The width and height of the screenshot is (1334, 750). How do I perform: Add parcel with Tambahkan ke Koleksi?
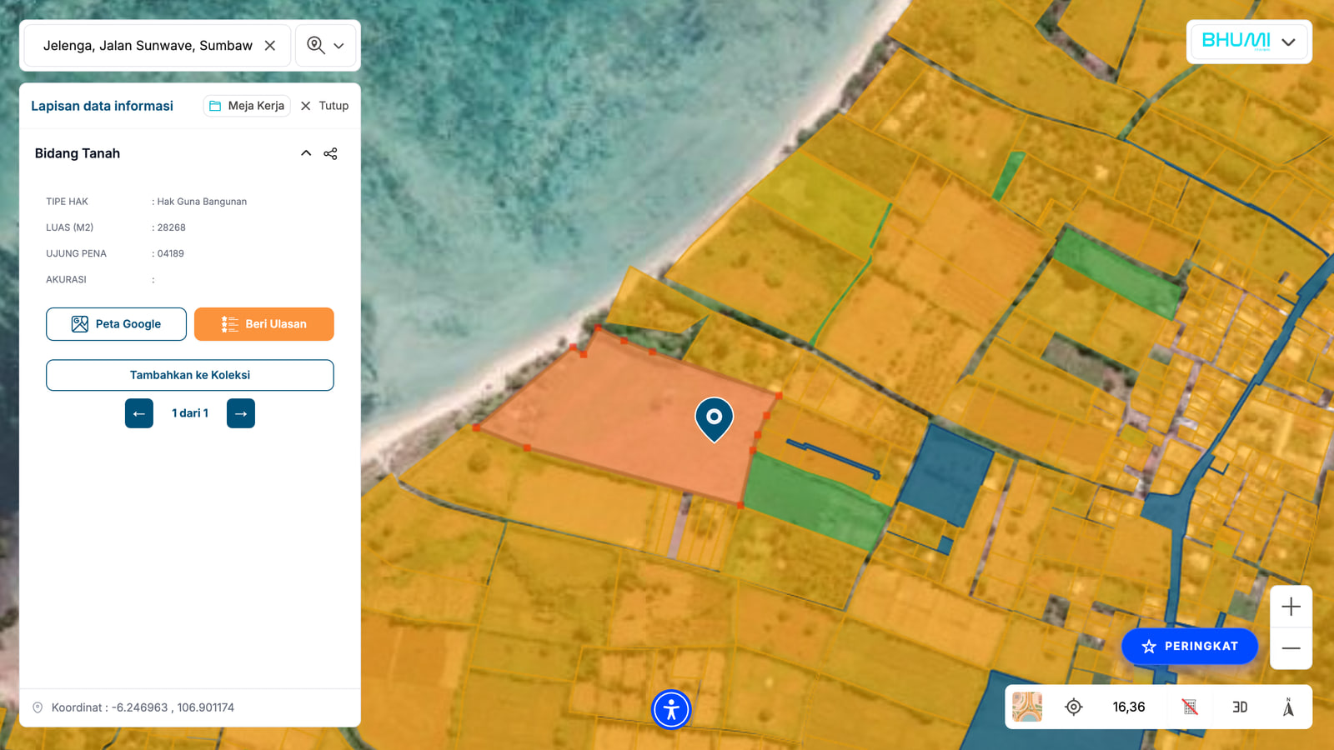coord(190,375)
